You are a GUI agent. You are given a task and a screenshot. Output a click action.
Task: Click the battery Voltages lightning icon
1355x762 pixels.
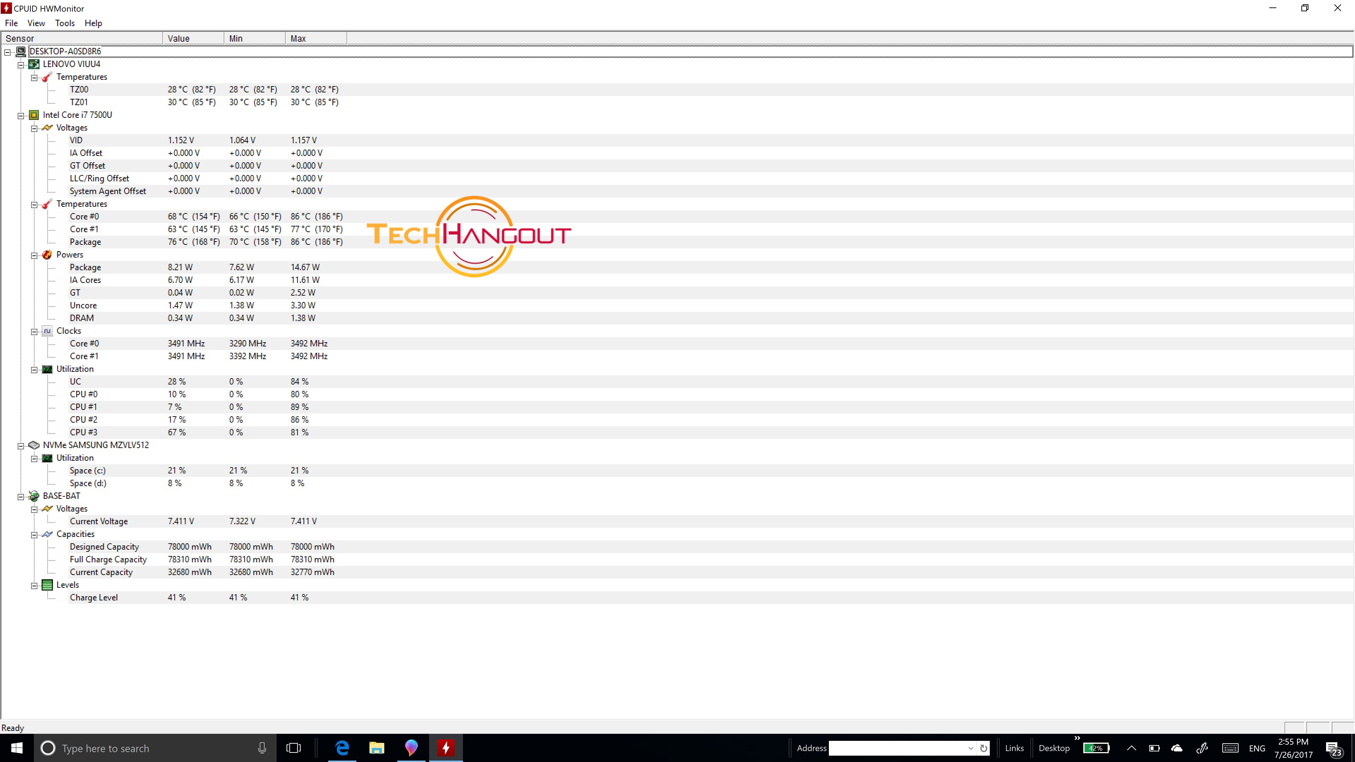point(47,508)
